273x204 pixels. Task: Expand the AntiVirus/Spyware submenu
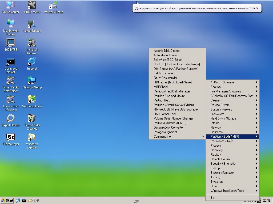point(222,82)
